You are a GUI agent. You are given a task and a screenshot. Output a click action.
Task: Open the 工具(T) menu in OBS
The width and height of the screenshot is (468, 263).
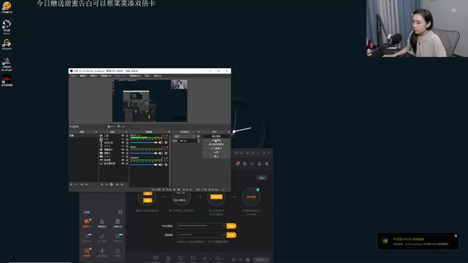(x=147, y=76)
